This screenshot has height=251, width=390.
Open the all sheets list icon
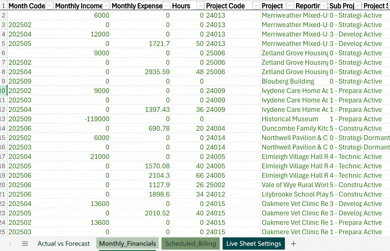point(25,244)
